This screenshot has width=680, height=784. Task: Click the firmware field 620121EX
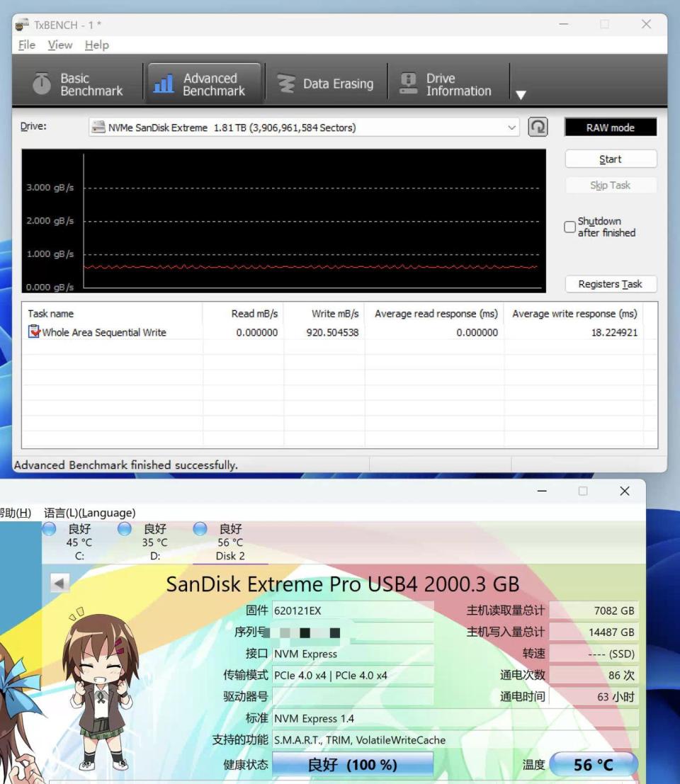pyautogui.click(x=353, y=610)
